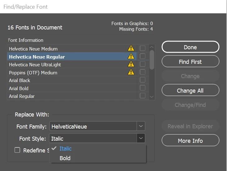The height and width of the screenshot is (171, 227).
Task: Toggle the Redefine Style checkbox
Action: point(17,150)
